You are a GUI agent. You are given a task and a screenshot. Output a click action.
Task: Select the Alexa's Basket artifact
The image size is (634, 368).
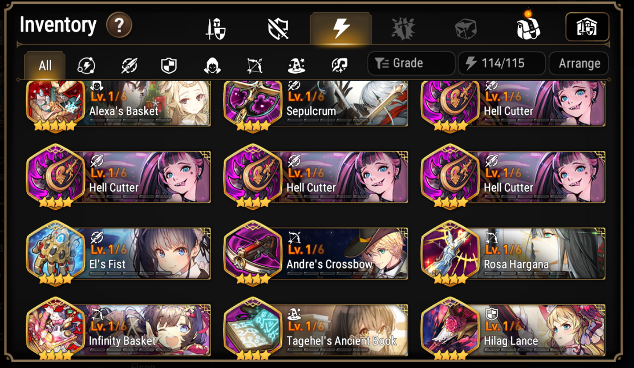(118, 104)
